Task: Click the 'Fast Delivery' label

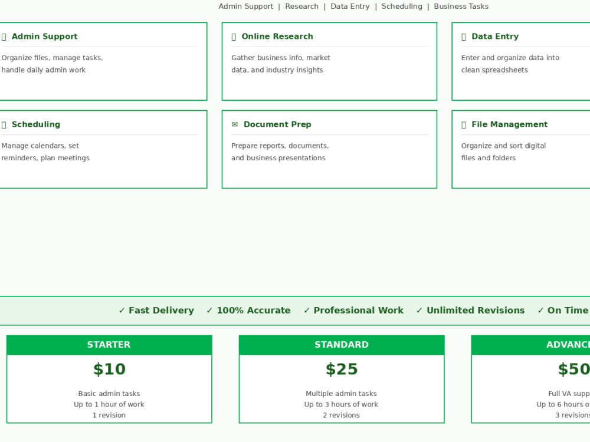Action: [162, 311]
